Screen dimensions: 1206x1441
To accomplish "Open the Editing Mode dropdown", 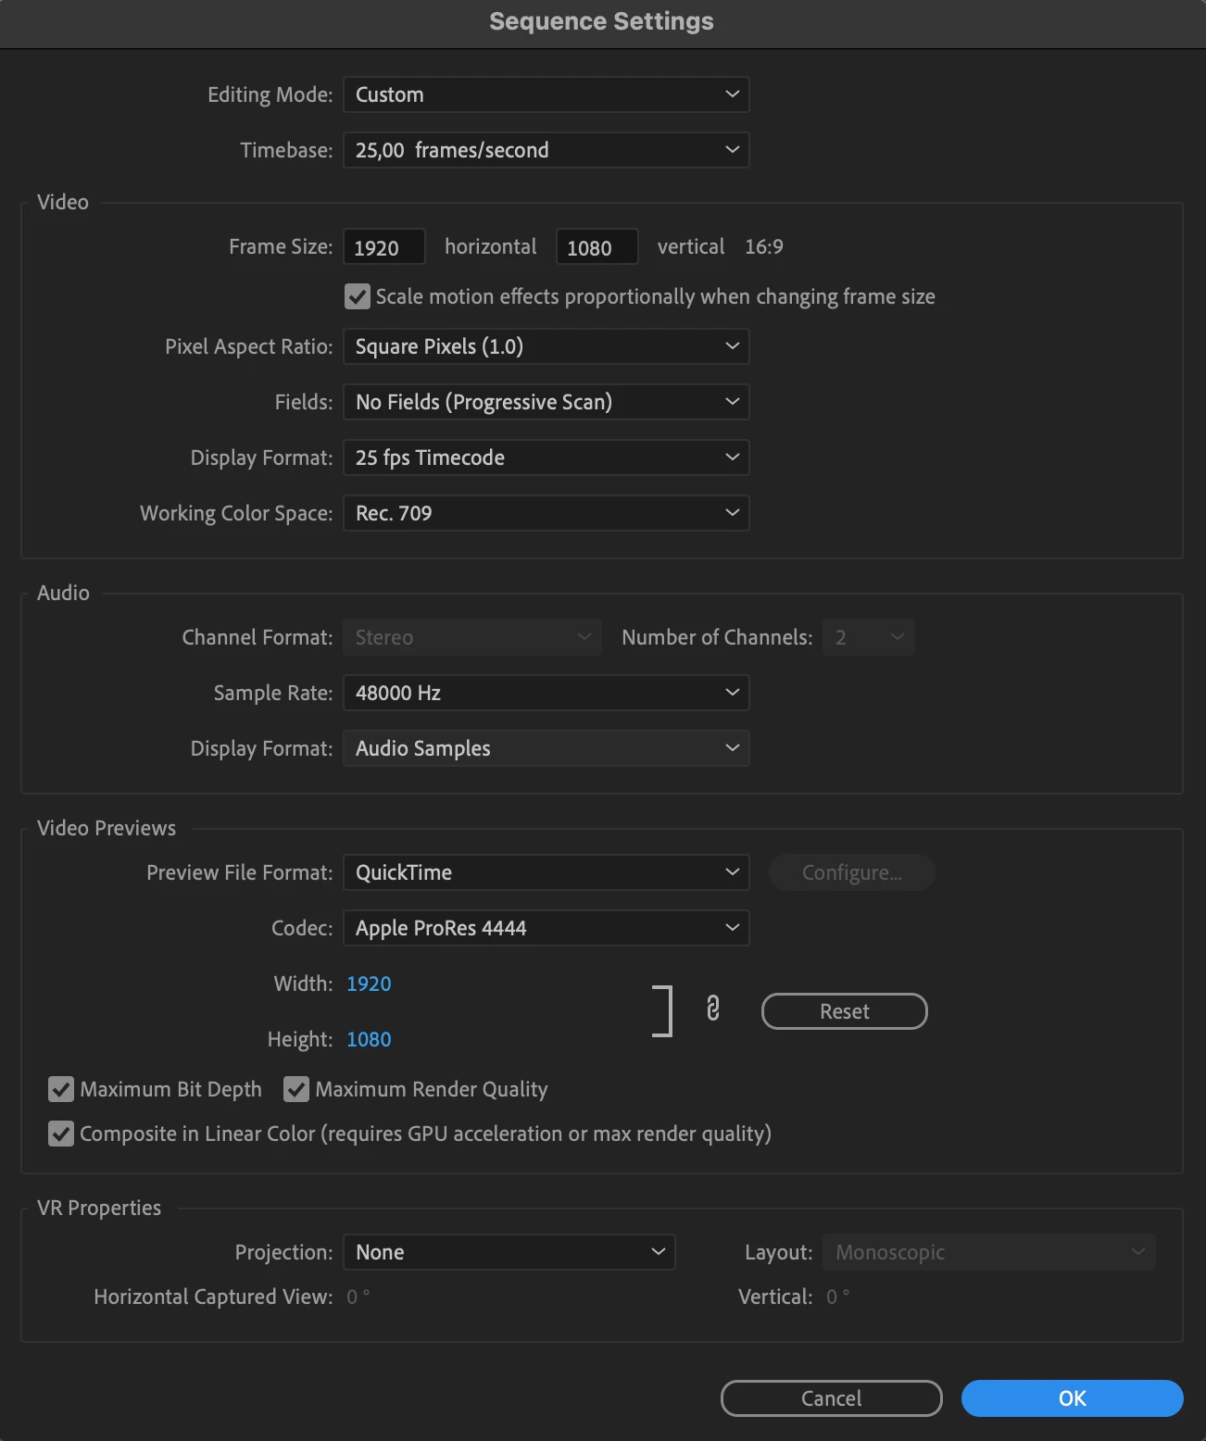I will coord(546,94).
